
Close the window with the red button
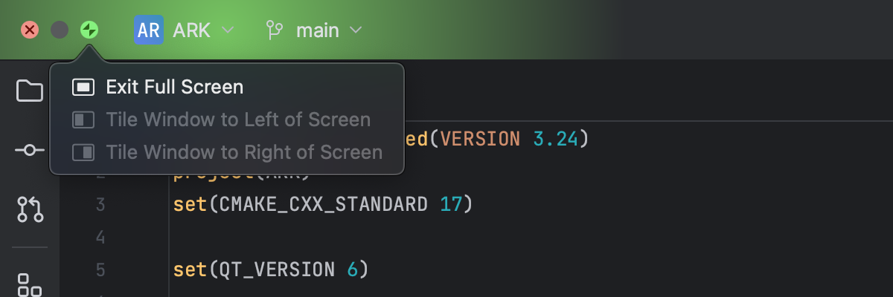(x=30, y=30)
